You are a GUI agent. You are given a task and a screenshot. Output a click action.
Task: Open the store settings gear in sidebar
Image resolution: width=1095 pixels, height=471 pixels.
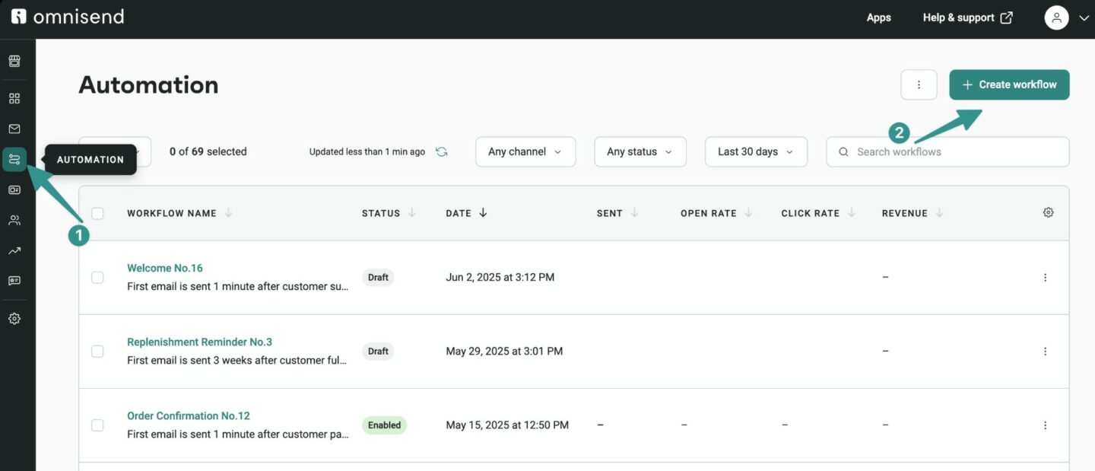click(14, 319)
